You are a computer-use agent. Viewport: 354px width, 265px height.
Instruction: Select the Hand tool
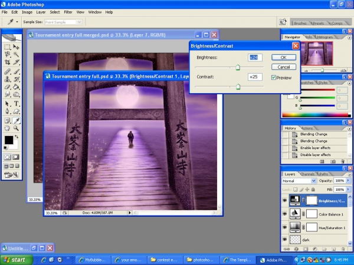7,128
